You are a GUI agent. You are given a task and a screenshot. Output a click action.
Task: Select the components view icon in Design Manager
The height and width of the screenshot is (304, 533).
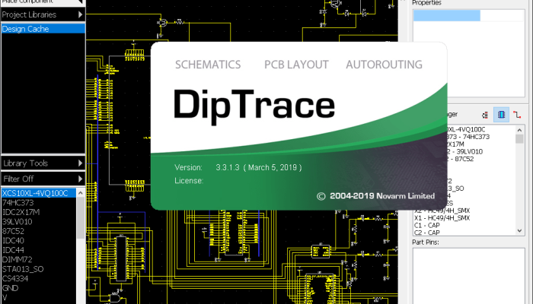[x=501, y=115]
